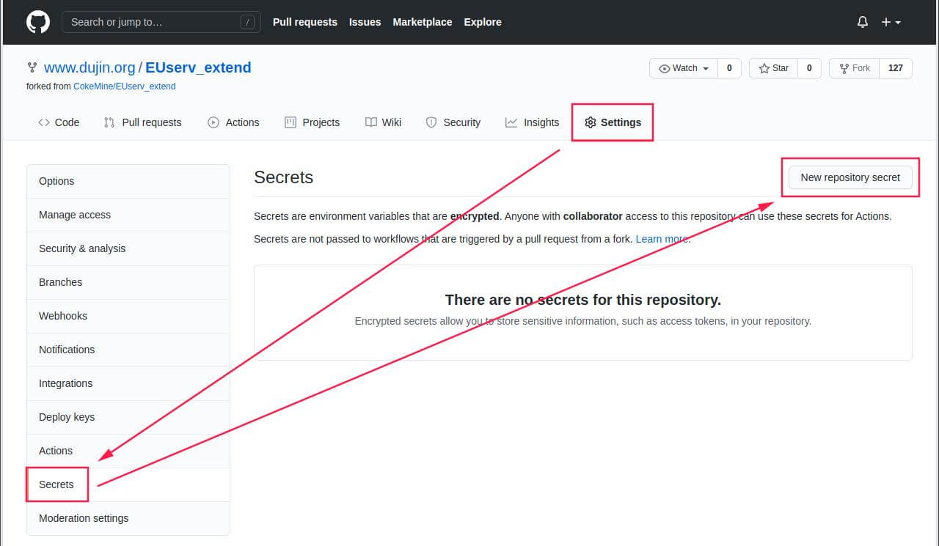Click the graph icon on the Insights tab
This screenshot has width=939, height=546.
(511, 122)
